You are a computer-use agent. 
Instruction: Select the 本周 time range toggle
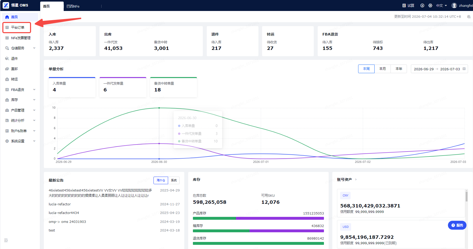click(x=366, y=69)
